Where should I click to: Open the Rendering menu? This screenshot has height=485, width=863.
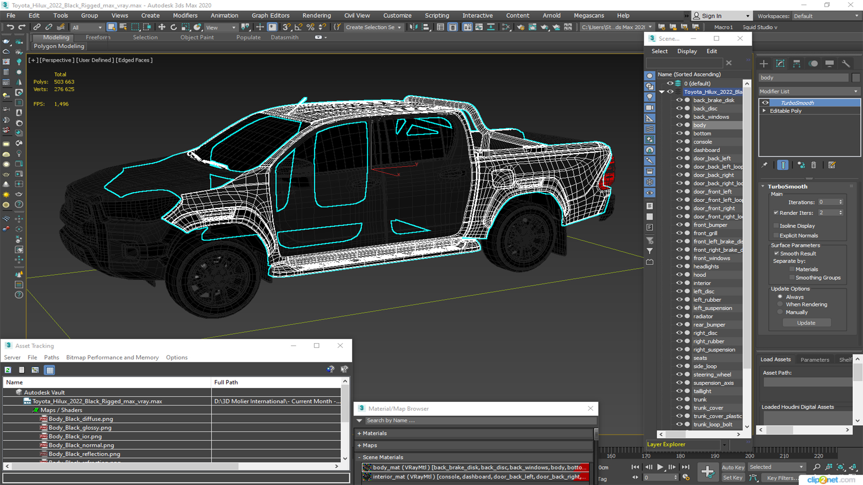316,16
